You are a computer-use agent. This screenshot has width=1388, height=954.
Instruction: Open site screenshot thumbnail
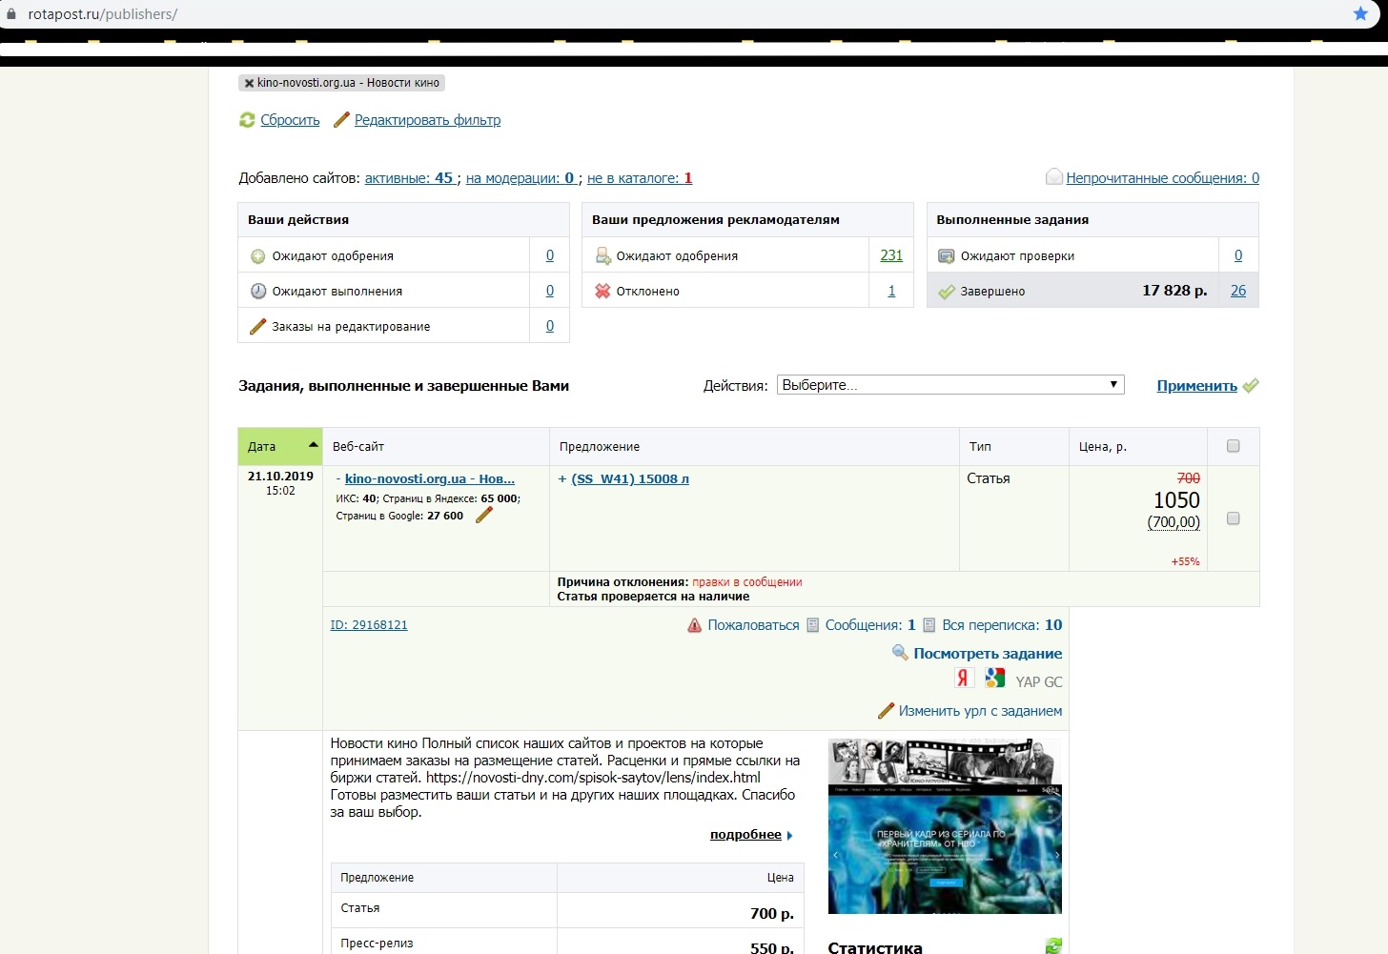pos(945,826)
